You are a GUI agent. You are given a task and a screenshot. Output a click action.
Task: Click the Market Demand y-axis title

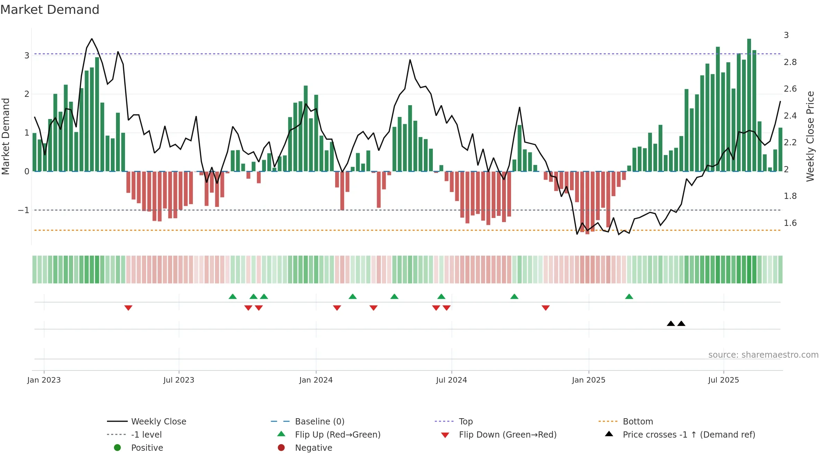[x=6, y=136]
